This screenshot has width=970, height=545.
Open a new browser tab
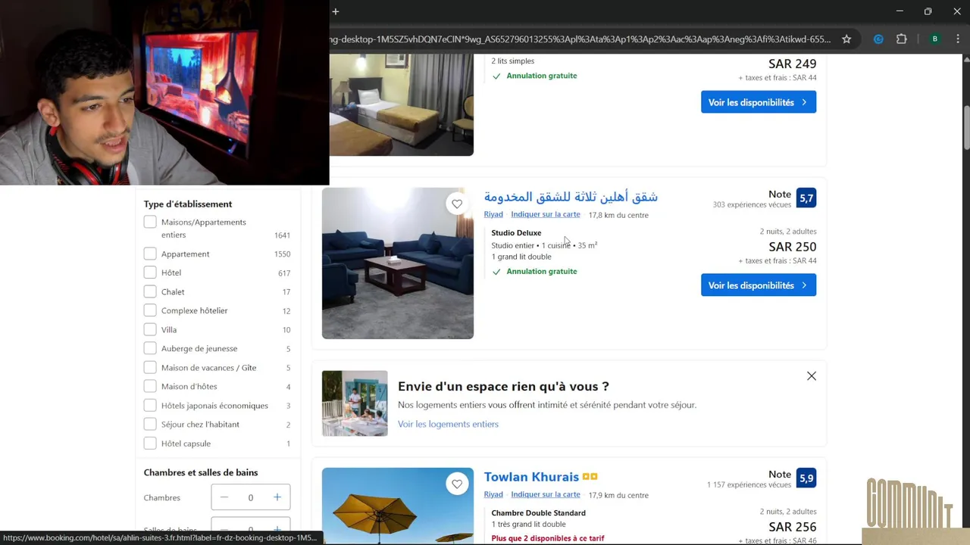coord(336,11)
